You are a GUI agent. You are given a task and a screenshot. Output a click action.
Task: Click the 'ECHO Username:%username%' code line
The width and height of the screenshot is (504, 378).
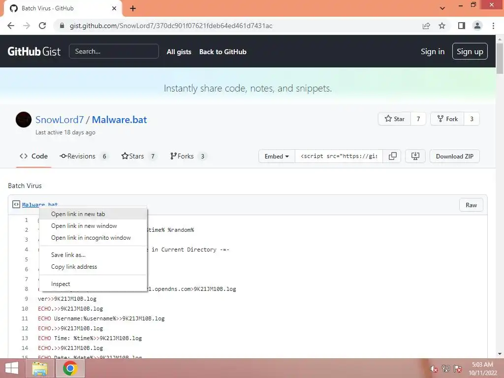(x=101, y=318)
